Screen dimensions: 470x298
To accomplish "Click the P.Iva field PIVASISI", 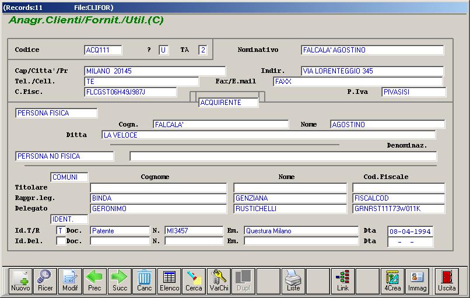I will 414,92.
